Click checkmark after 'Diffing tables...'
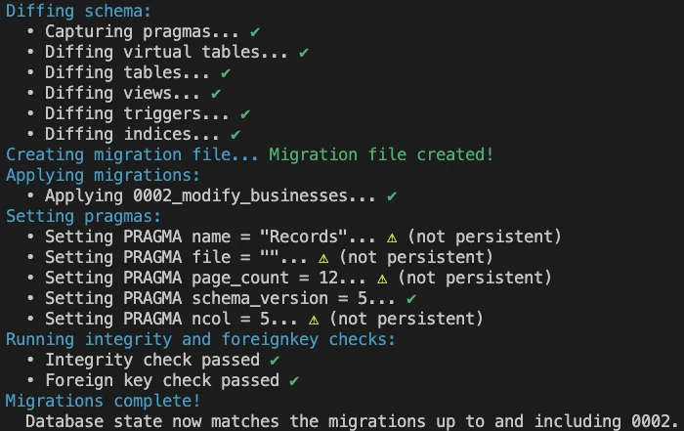684x431 pixels. click(226, 73)
